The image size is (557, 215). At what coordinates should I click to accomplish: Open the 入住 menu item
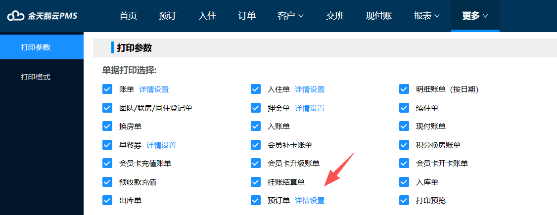pyautogui.click(x=207, y=16)
